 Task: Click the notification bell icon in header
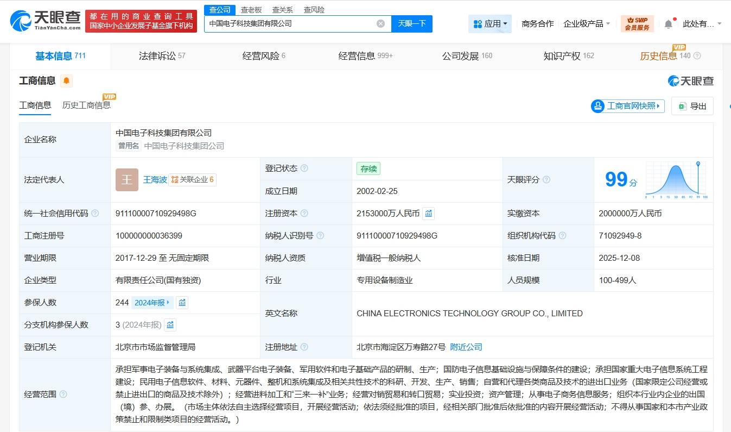click(669, 24)
